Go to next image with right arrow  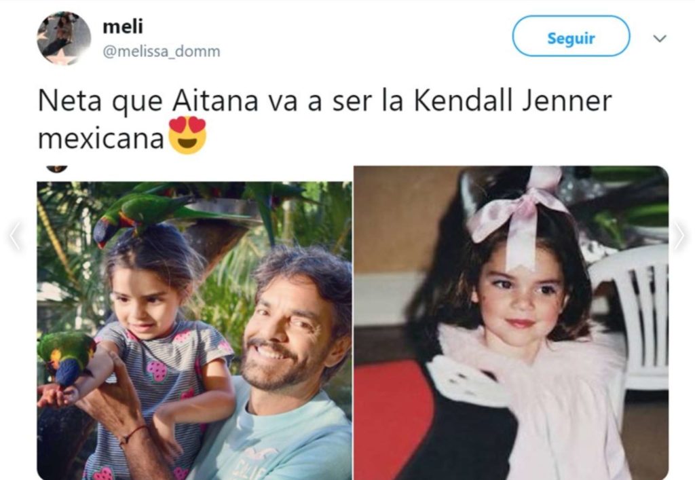[x=680, y=236]
